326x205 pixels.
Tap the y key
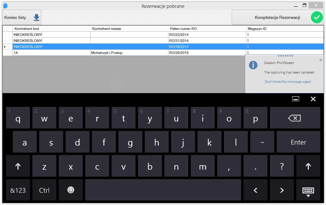(x=150, y=118)
